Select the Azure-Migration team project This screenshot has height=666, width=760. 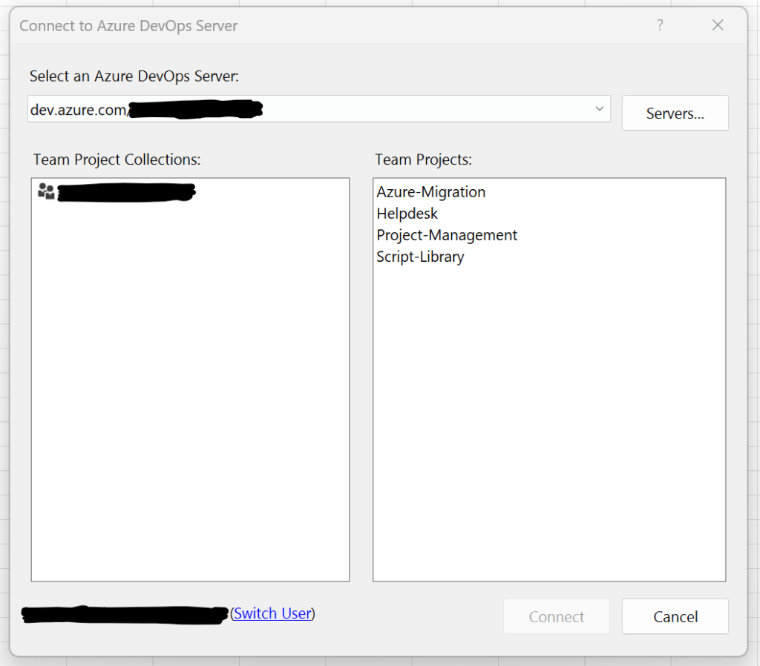(431, 192)
